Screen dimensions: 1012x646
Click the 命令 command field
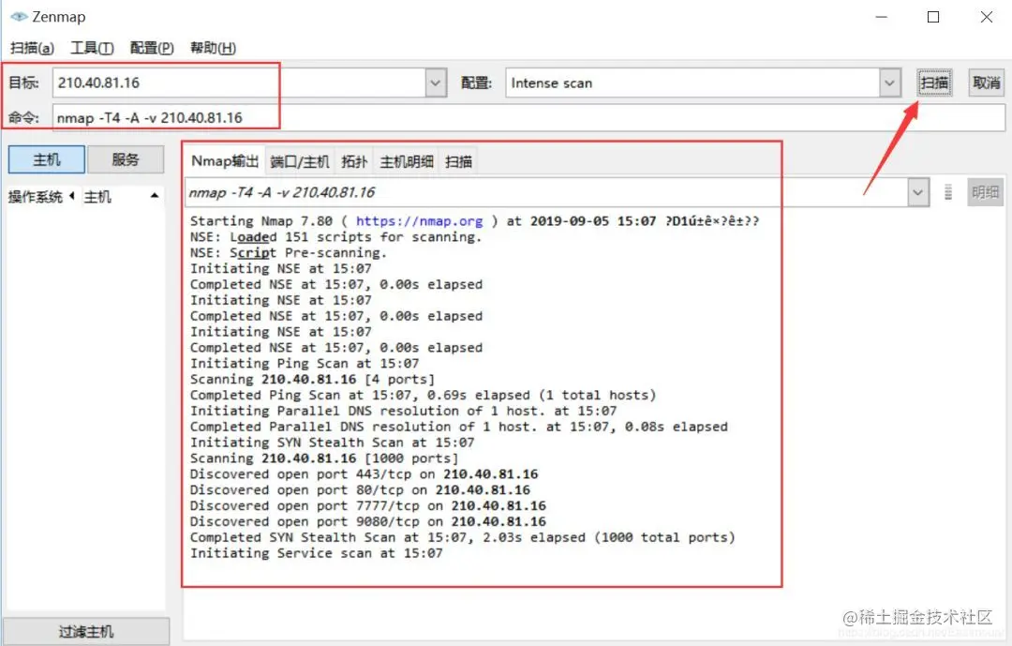[528, 117]
